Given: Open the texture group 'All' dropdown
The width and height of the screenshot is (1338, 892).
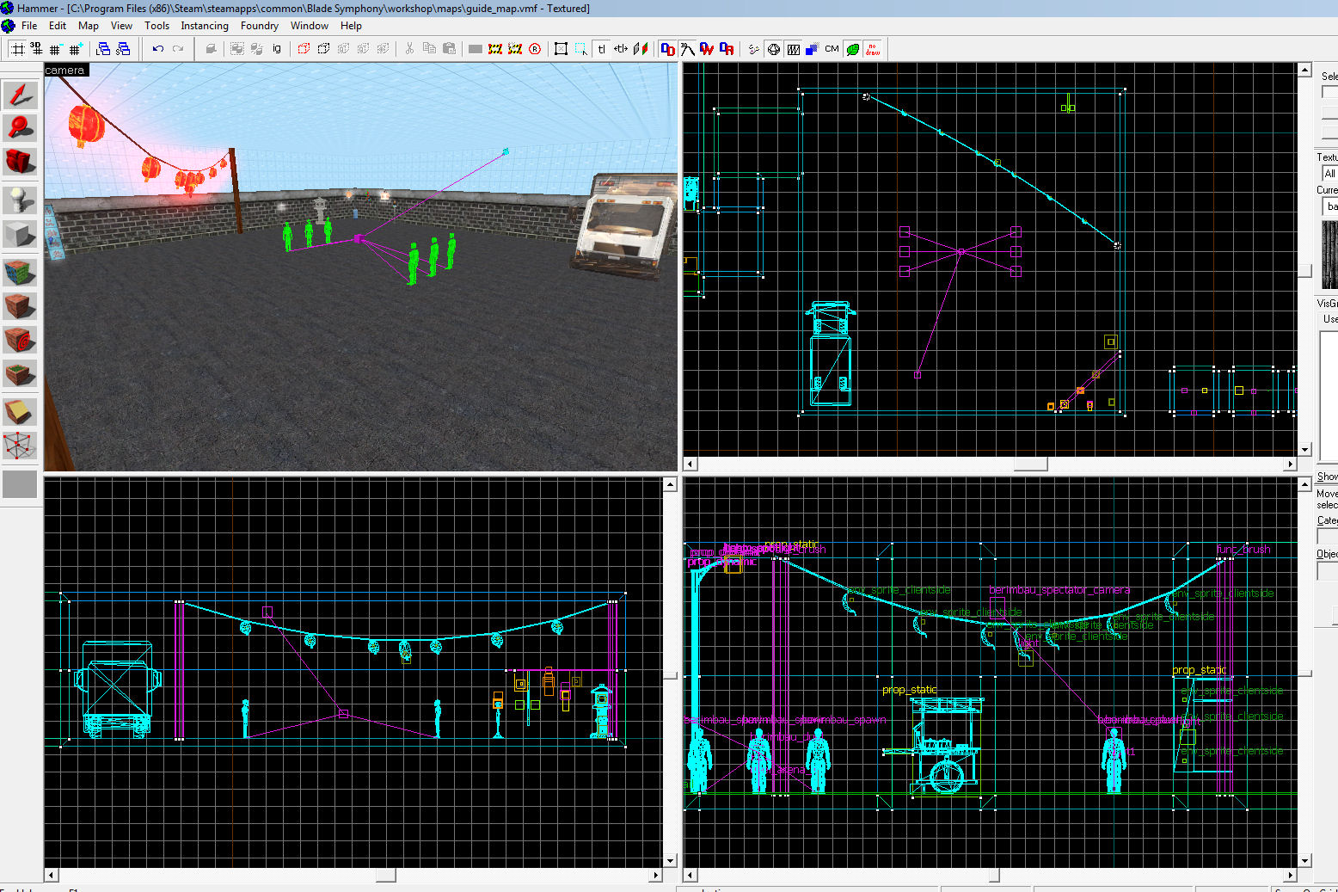Looking at the screenshot, I should pos(1329,174).
